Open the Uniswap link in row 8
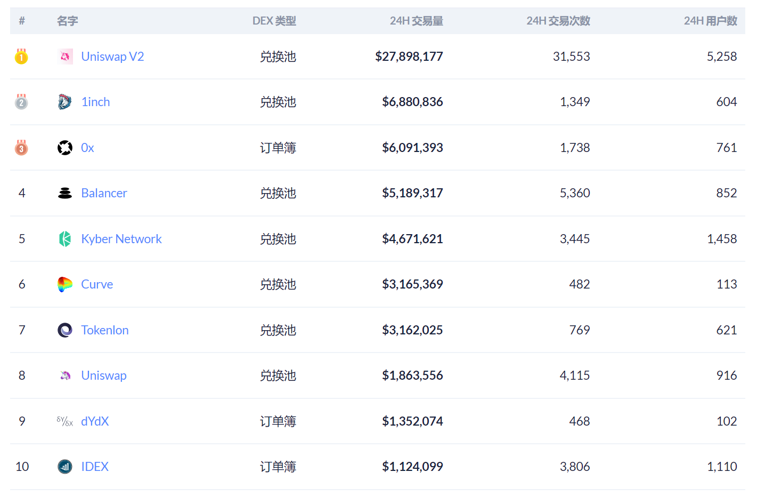This screenshot has height=496, width=757. [x=104, y=375]
